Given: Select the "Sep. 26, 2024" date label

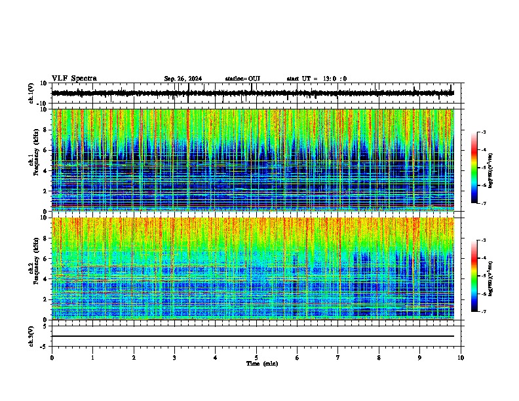Looking at the screenshot, I should (183, 79).
